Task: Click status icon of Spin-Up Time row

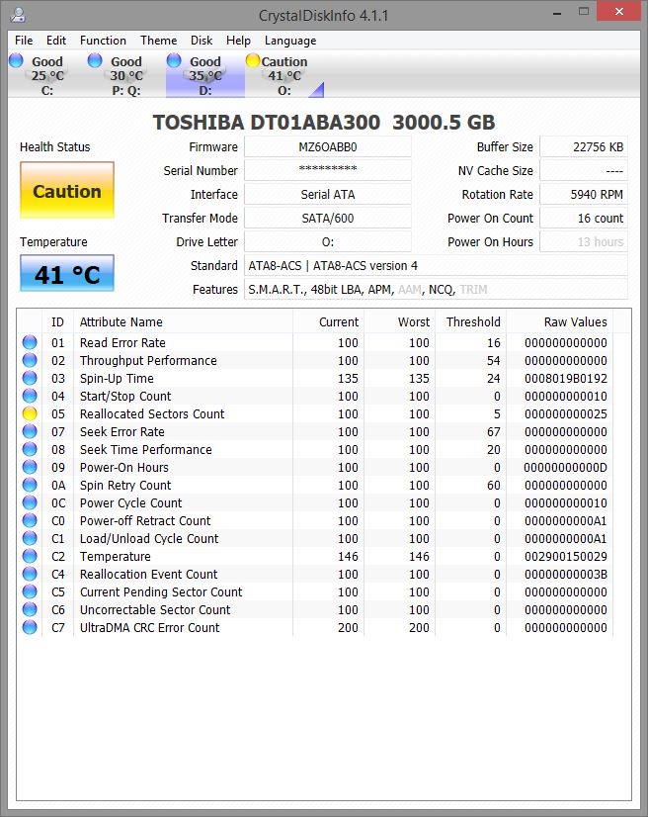Action: (x=30, y=378)
